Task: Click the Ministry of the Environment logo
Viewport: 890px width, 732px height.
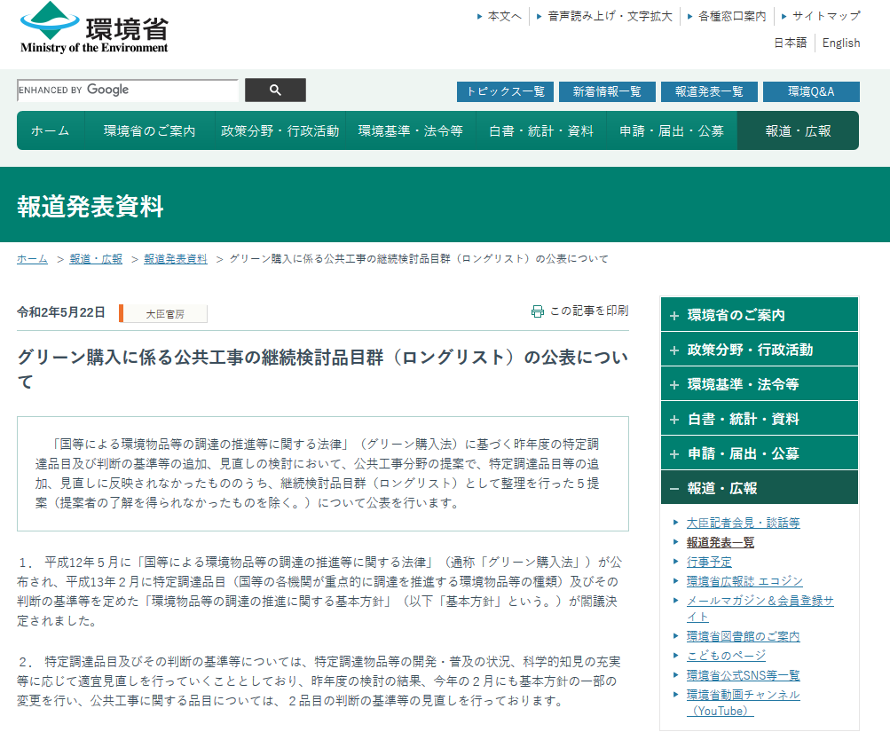Action: coord(94,28)
